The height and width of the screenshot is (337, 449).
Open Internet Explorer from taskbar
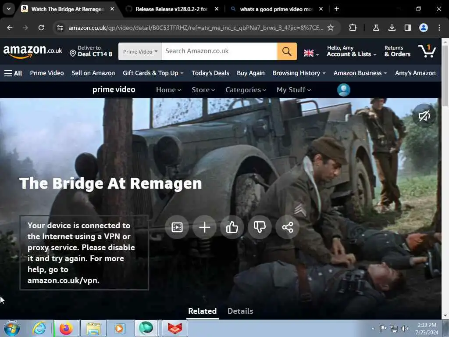coord(39,328)
